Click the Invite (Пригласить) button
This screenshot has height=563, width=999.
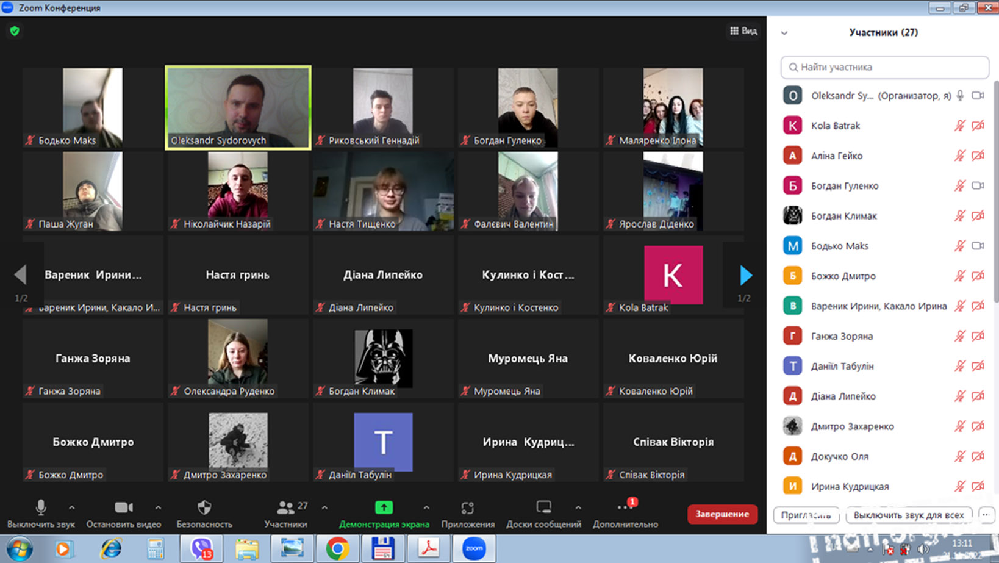pos(806,515)
